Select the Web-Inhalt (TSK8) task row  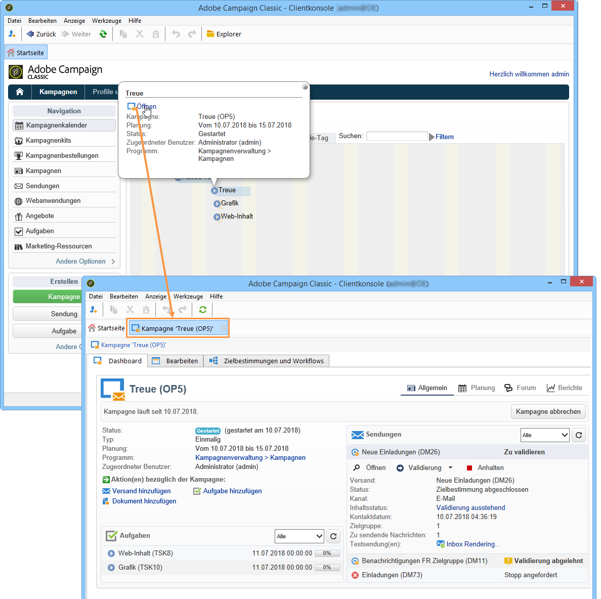[x=222, y=553]
